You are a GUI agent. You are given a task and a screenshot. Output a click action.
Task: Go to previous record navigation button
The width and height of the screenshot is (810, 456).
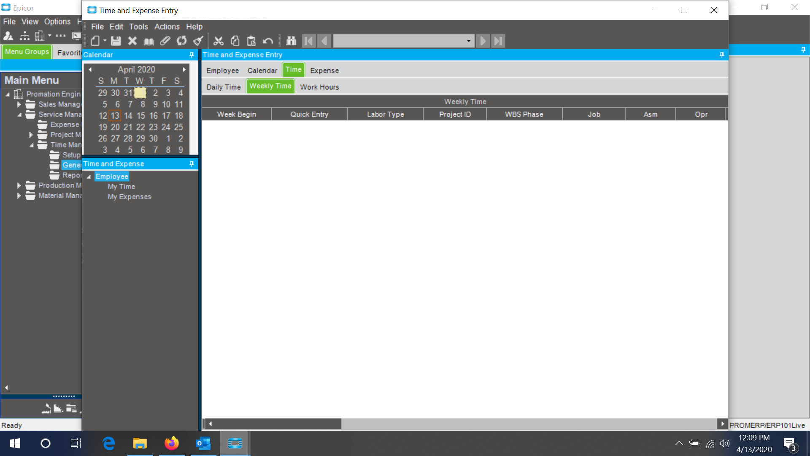pos(324,41)
